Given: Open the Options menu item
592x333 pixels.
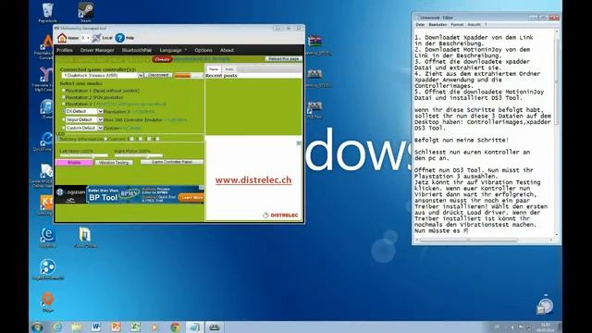Looking at the screenshot, I should pyautogui.click(x=203, y=50).
